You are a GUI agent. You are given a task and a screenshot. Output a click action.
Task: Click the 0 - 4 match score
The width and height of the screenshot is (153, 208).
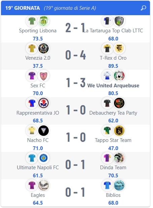click(x=76, y=55)
